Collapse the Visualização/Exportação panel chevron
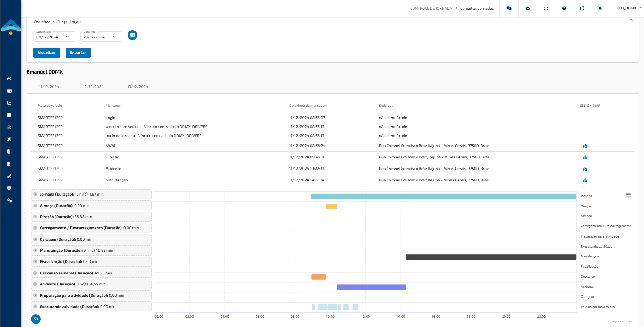 tap(631, 20)
